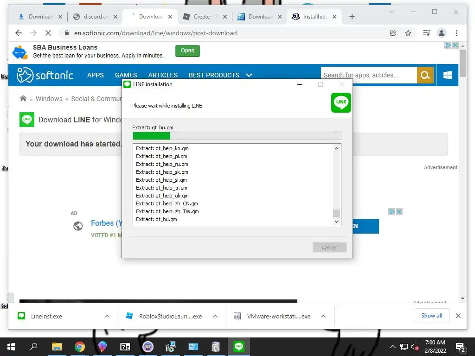
Task: Open the APPS menu on Softonic
Action: pos(96,75)
